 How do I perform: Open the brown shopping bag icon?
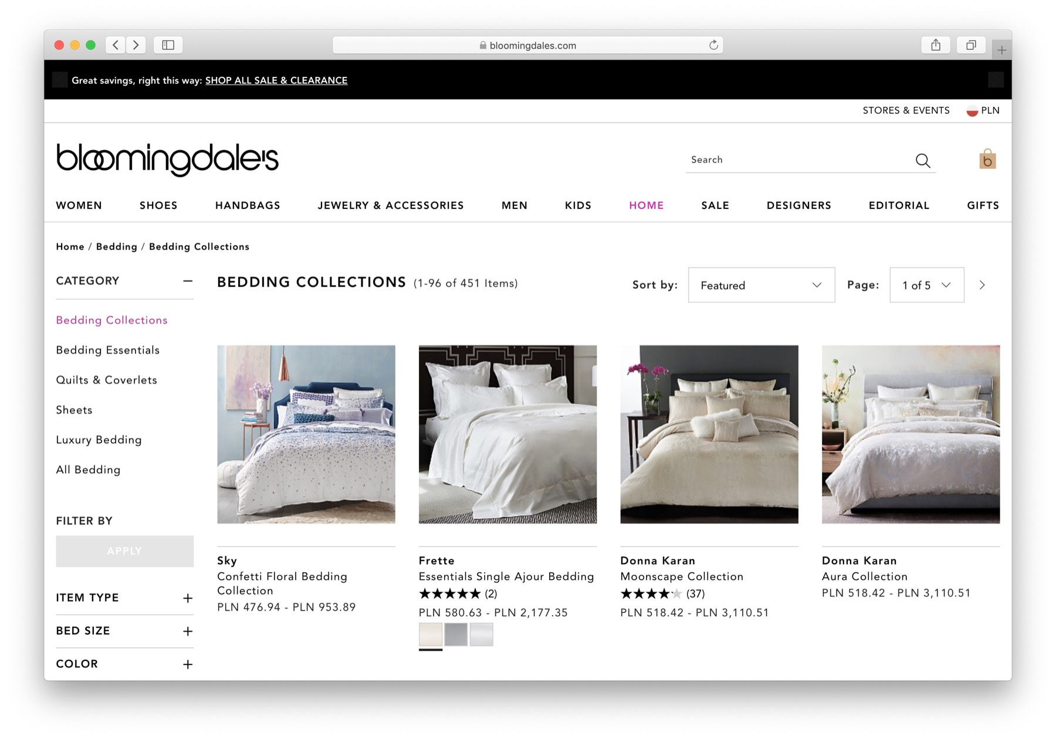pyautogui.click(x=987, y=159)
